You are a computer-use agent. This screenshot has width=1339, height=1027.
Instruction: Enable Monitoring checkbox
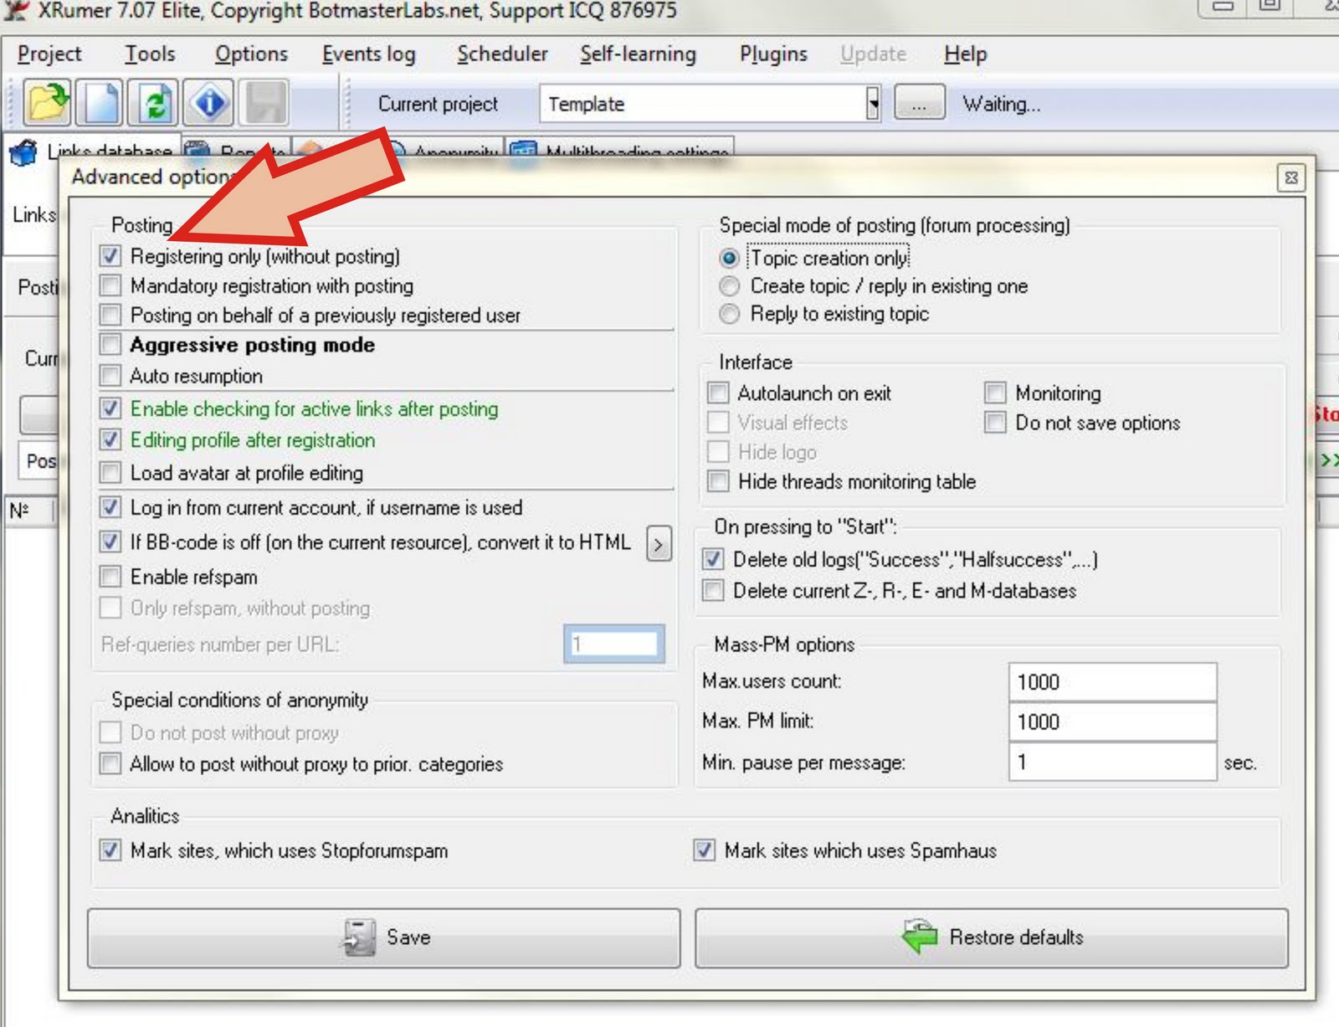(x=995, y=393)
